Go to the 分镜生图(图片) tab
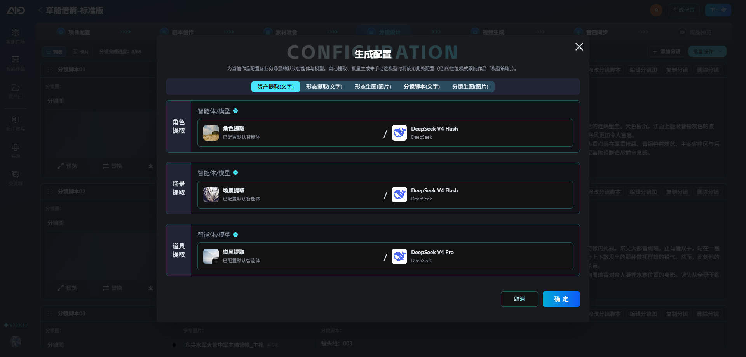The image size is (746, 357). (x=470, y=87)
